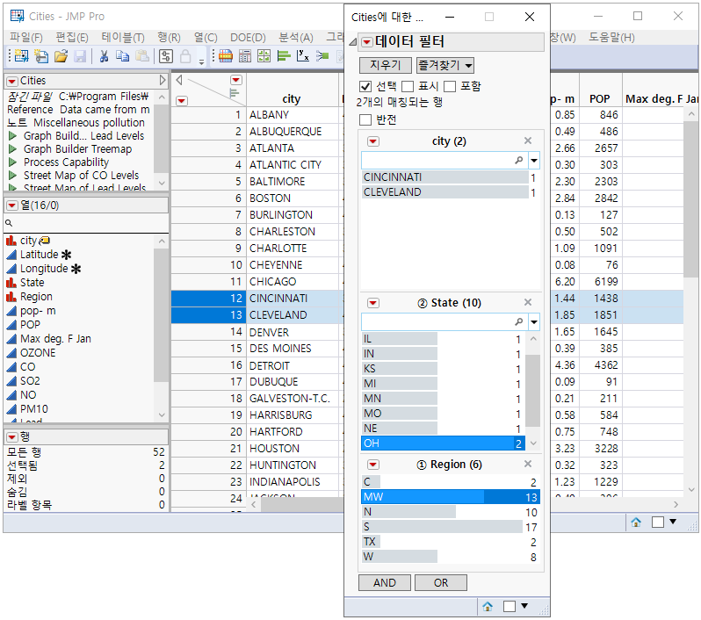Select CINCINNATI in the city filter list
Image resolution: width=701 pixels, height=620 pixels.
tap(449, 177)
